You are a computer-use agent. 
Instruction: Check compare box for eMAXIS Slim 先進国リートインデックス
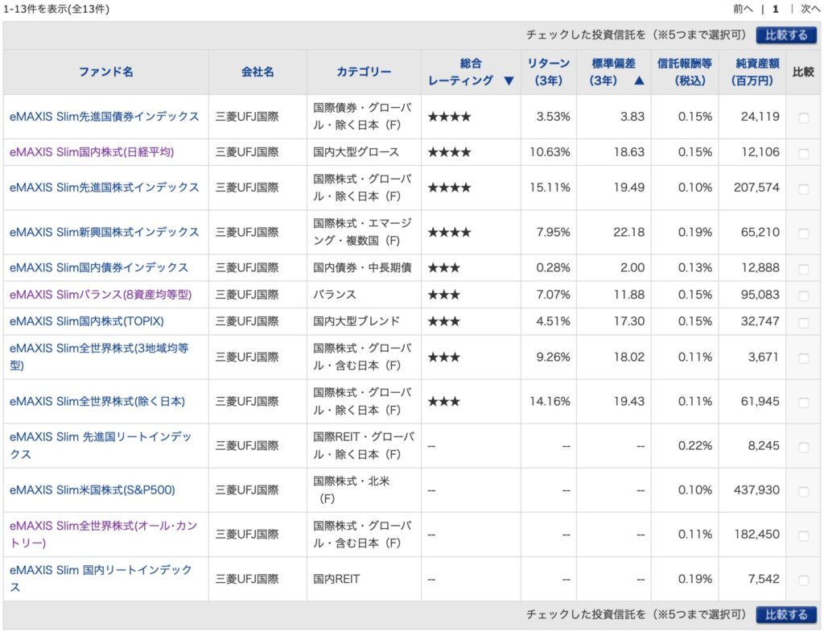point(803,448)
